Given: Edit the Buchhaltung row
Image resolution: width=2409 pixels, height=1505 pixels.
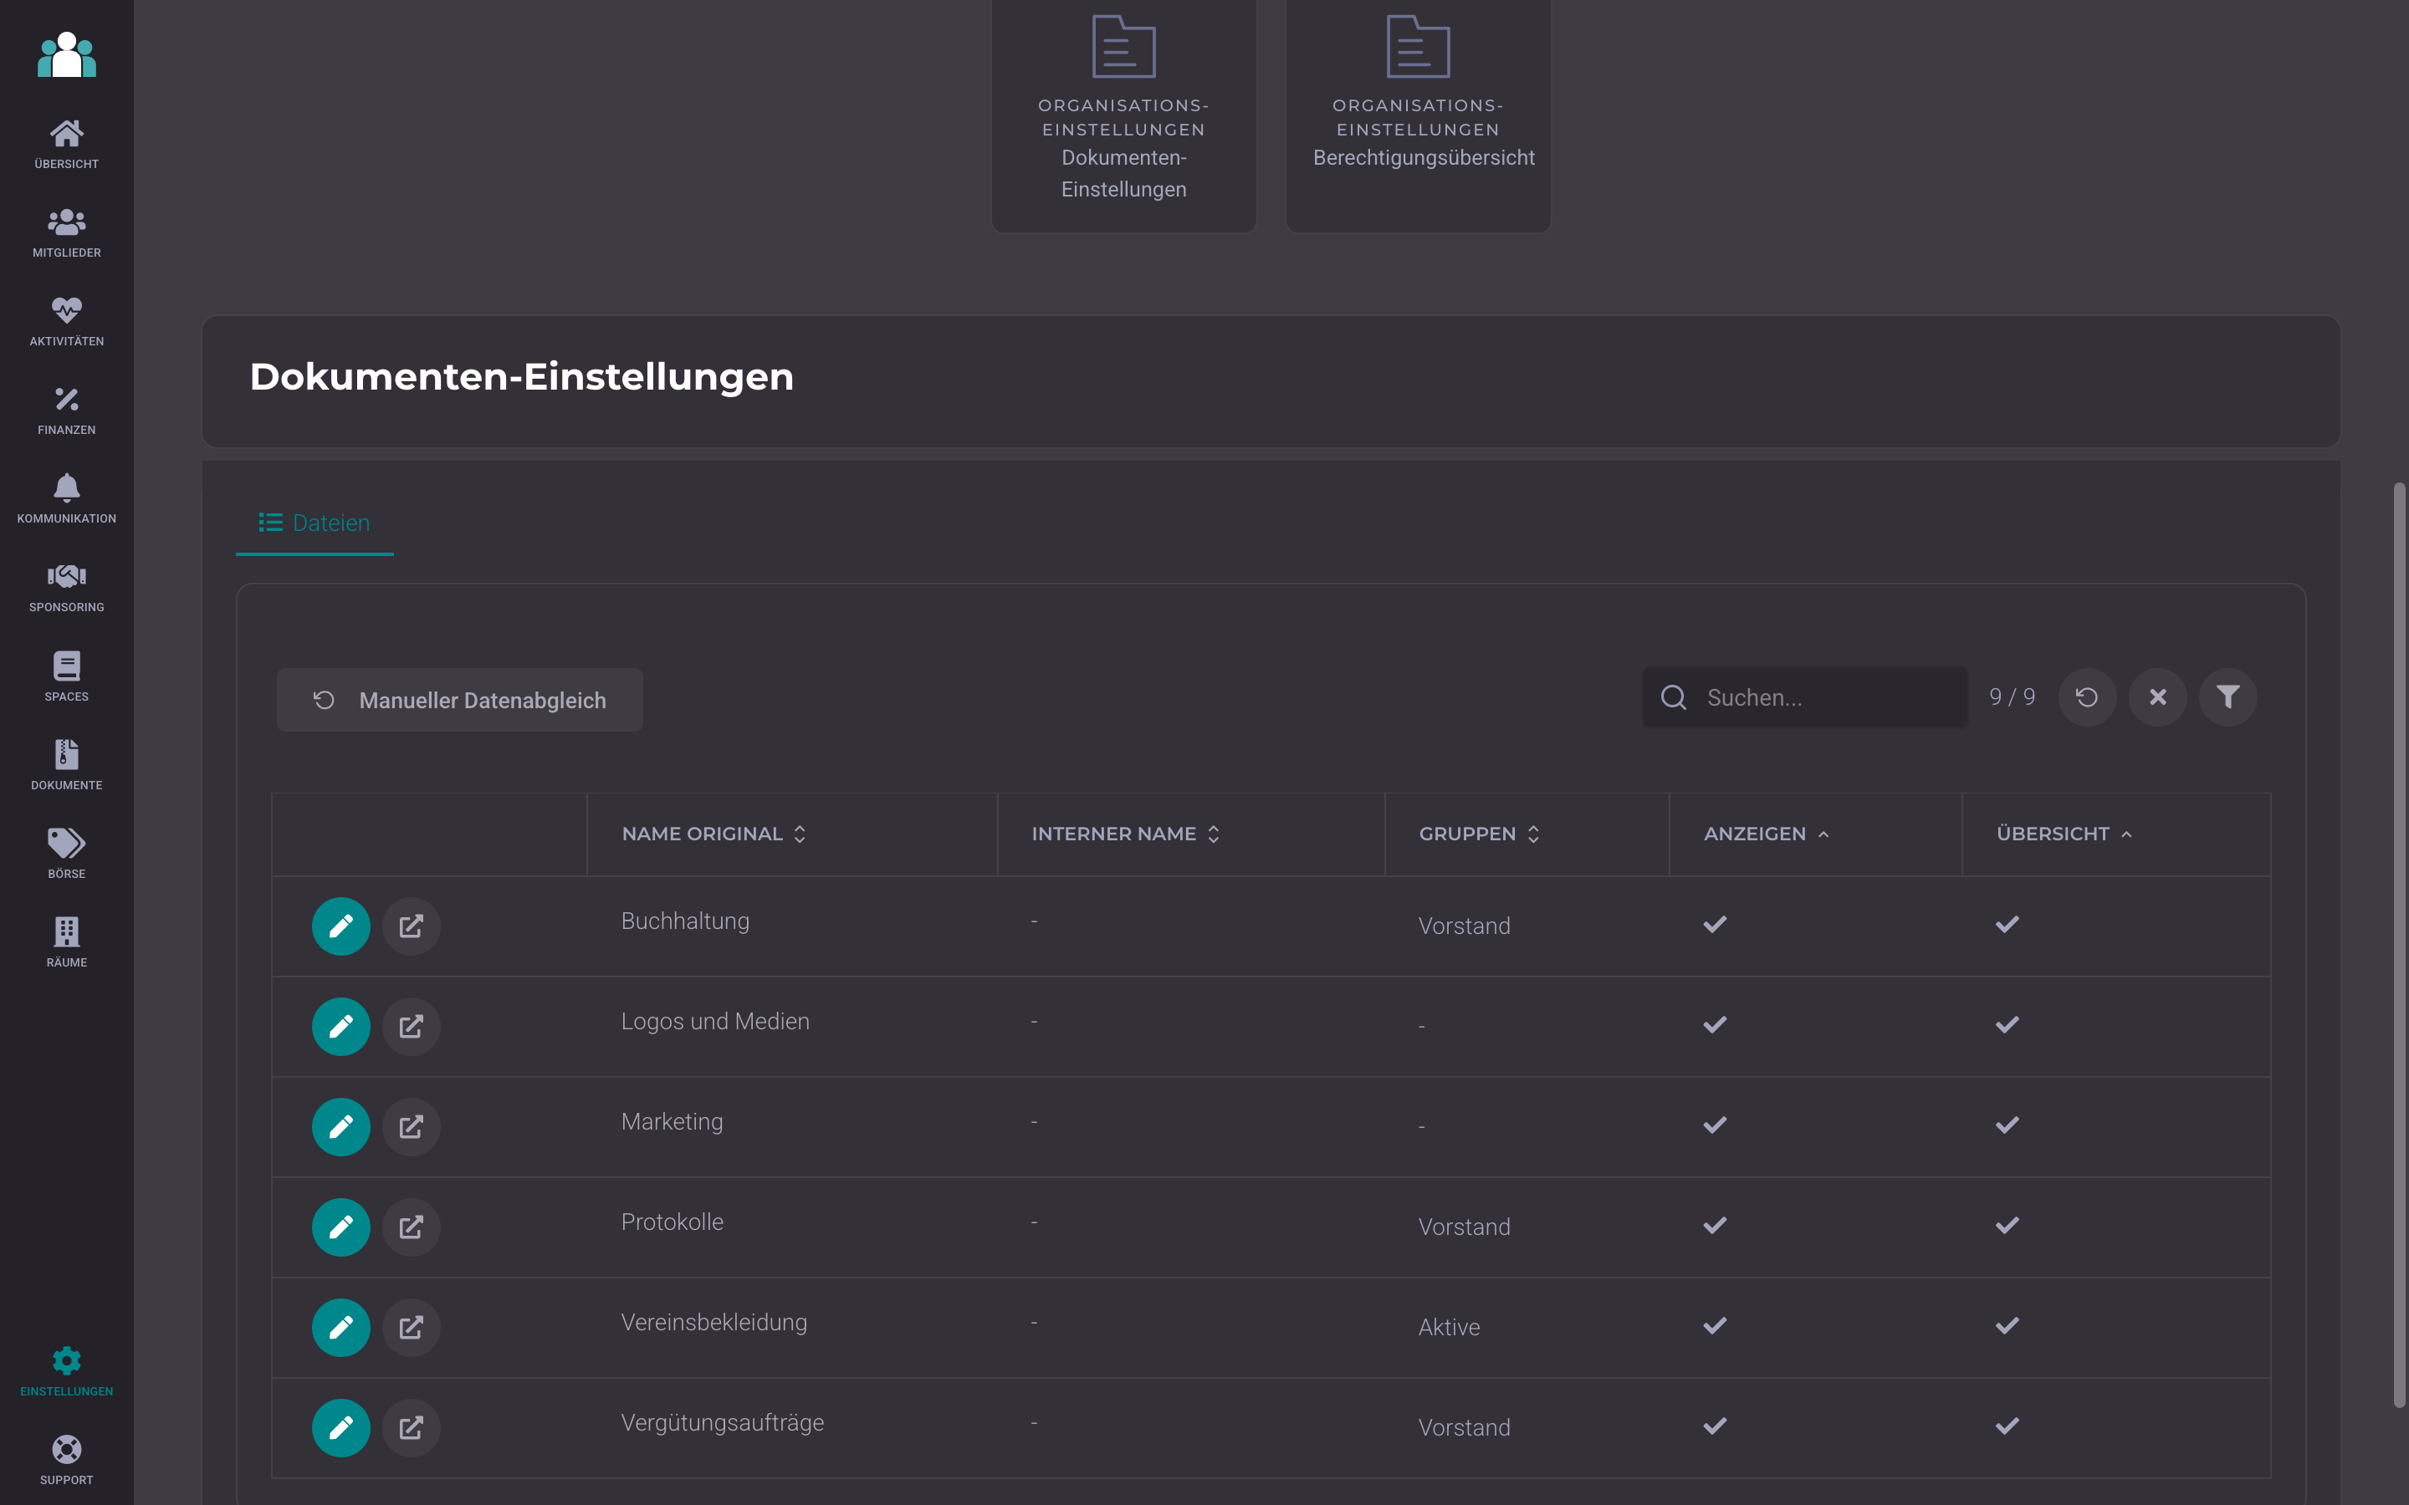Looking at the screenshot, I should click(x=341, y=926).
